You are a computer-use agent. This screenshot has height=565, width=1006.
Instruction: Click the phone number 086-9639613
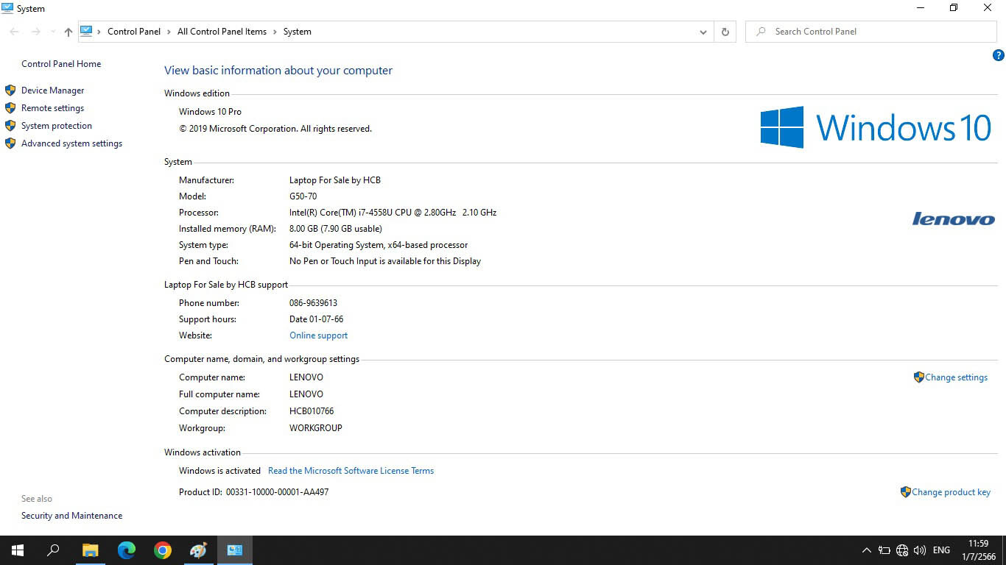313,303
